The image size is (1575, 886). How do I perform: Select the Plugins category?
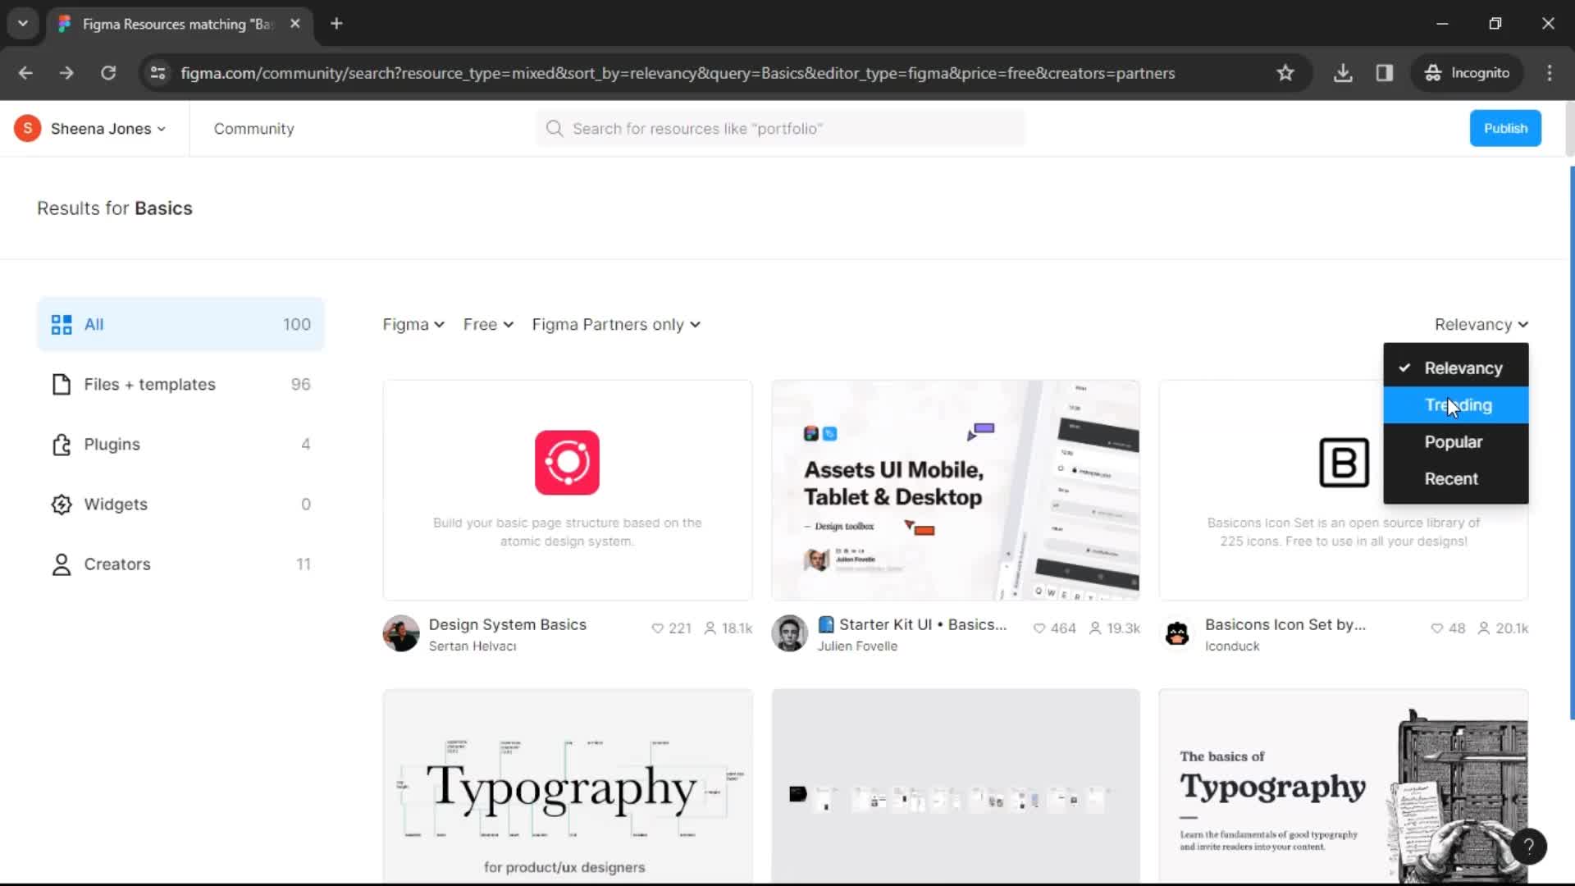(x=180, y=444)
